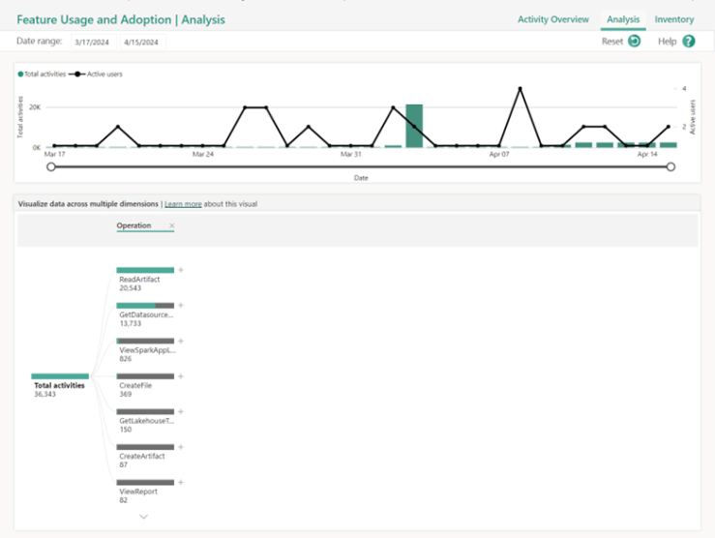Switch to the Activity Overview tab

552,19
